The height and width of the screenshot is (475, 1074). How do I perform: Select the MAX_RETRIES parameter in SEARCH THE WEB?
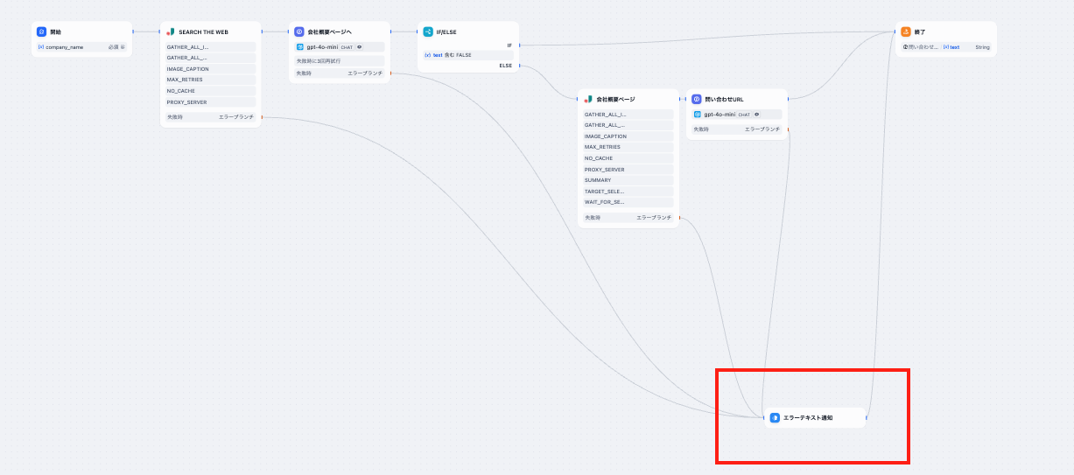(x=210, y=80)
